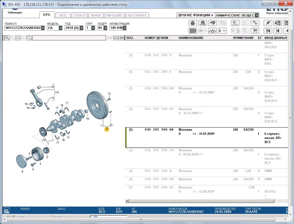Image resolution: width=294 pixels, height=224 pixels.
Task: Expand the ХИМИЧЕСКИЕ ВЕЩЕС dropdown
Action: point(257,15)
